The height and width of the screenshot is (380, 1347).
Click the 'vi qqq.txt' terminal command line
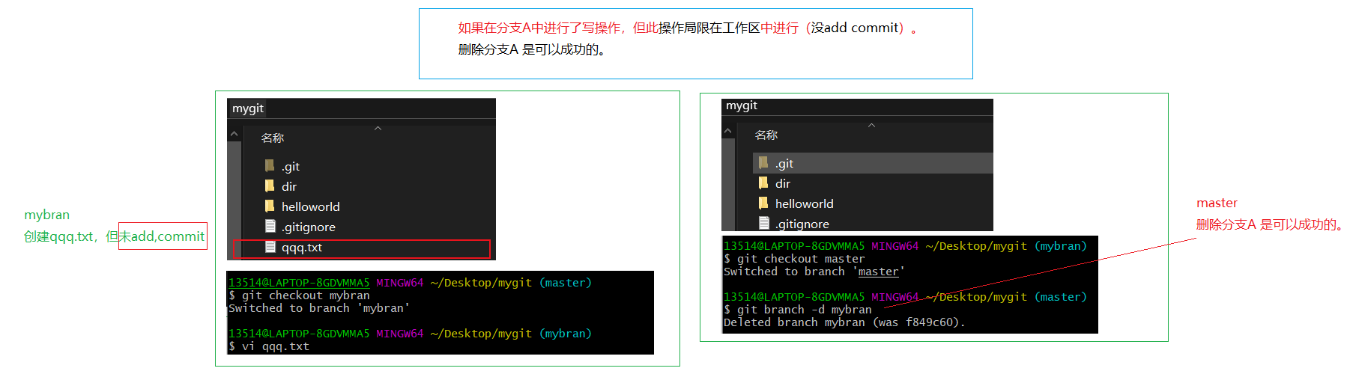(x=275, y=346)
